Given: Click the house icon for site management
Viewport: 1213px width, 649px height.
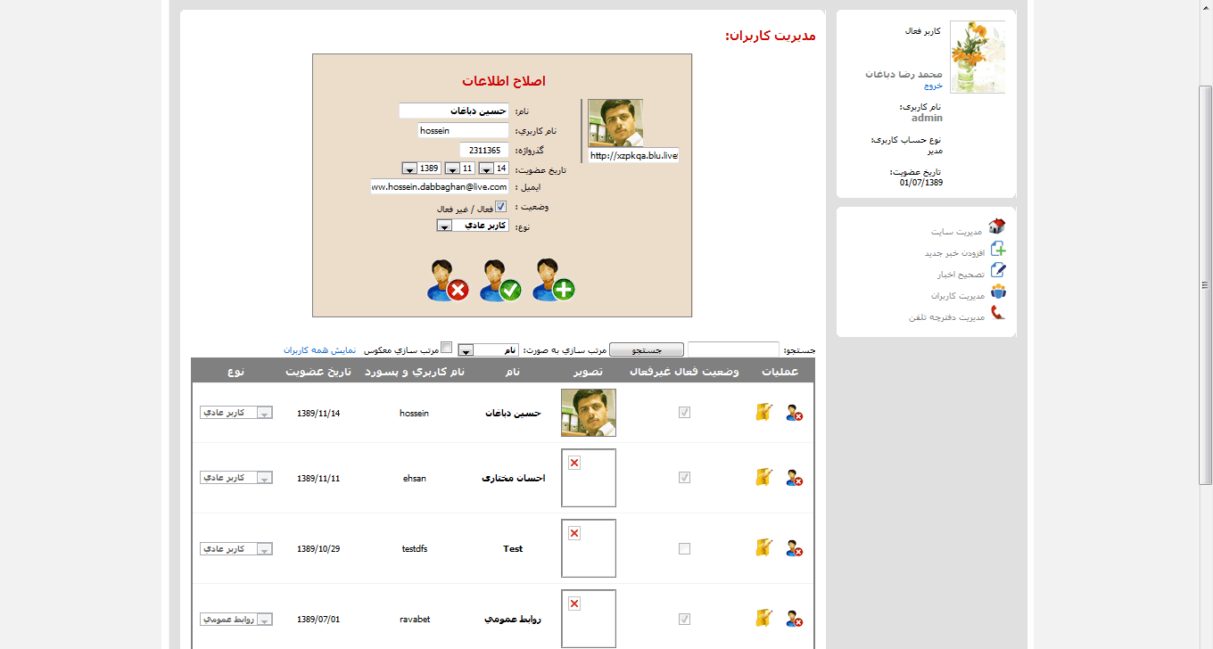Looking at the screenshot, I should click(997, 227).
